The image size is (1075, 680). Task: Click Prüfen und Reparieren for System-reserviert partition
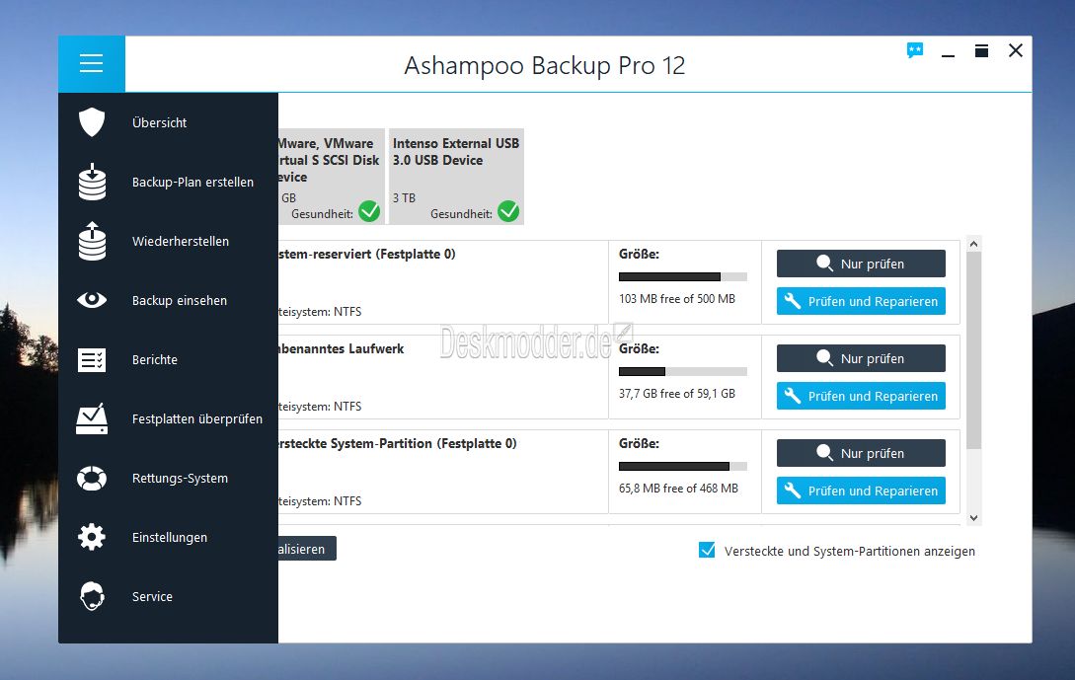pos(861,302)
